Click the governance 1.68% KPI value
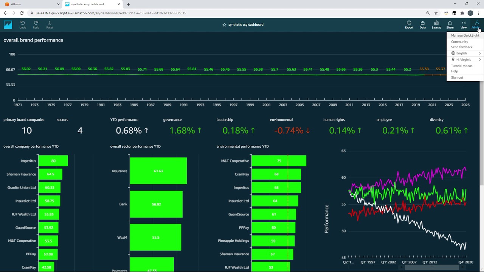Image resolution: width=484 pixels, height=272 pixels. 185,131
